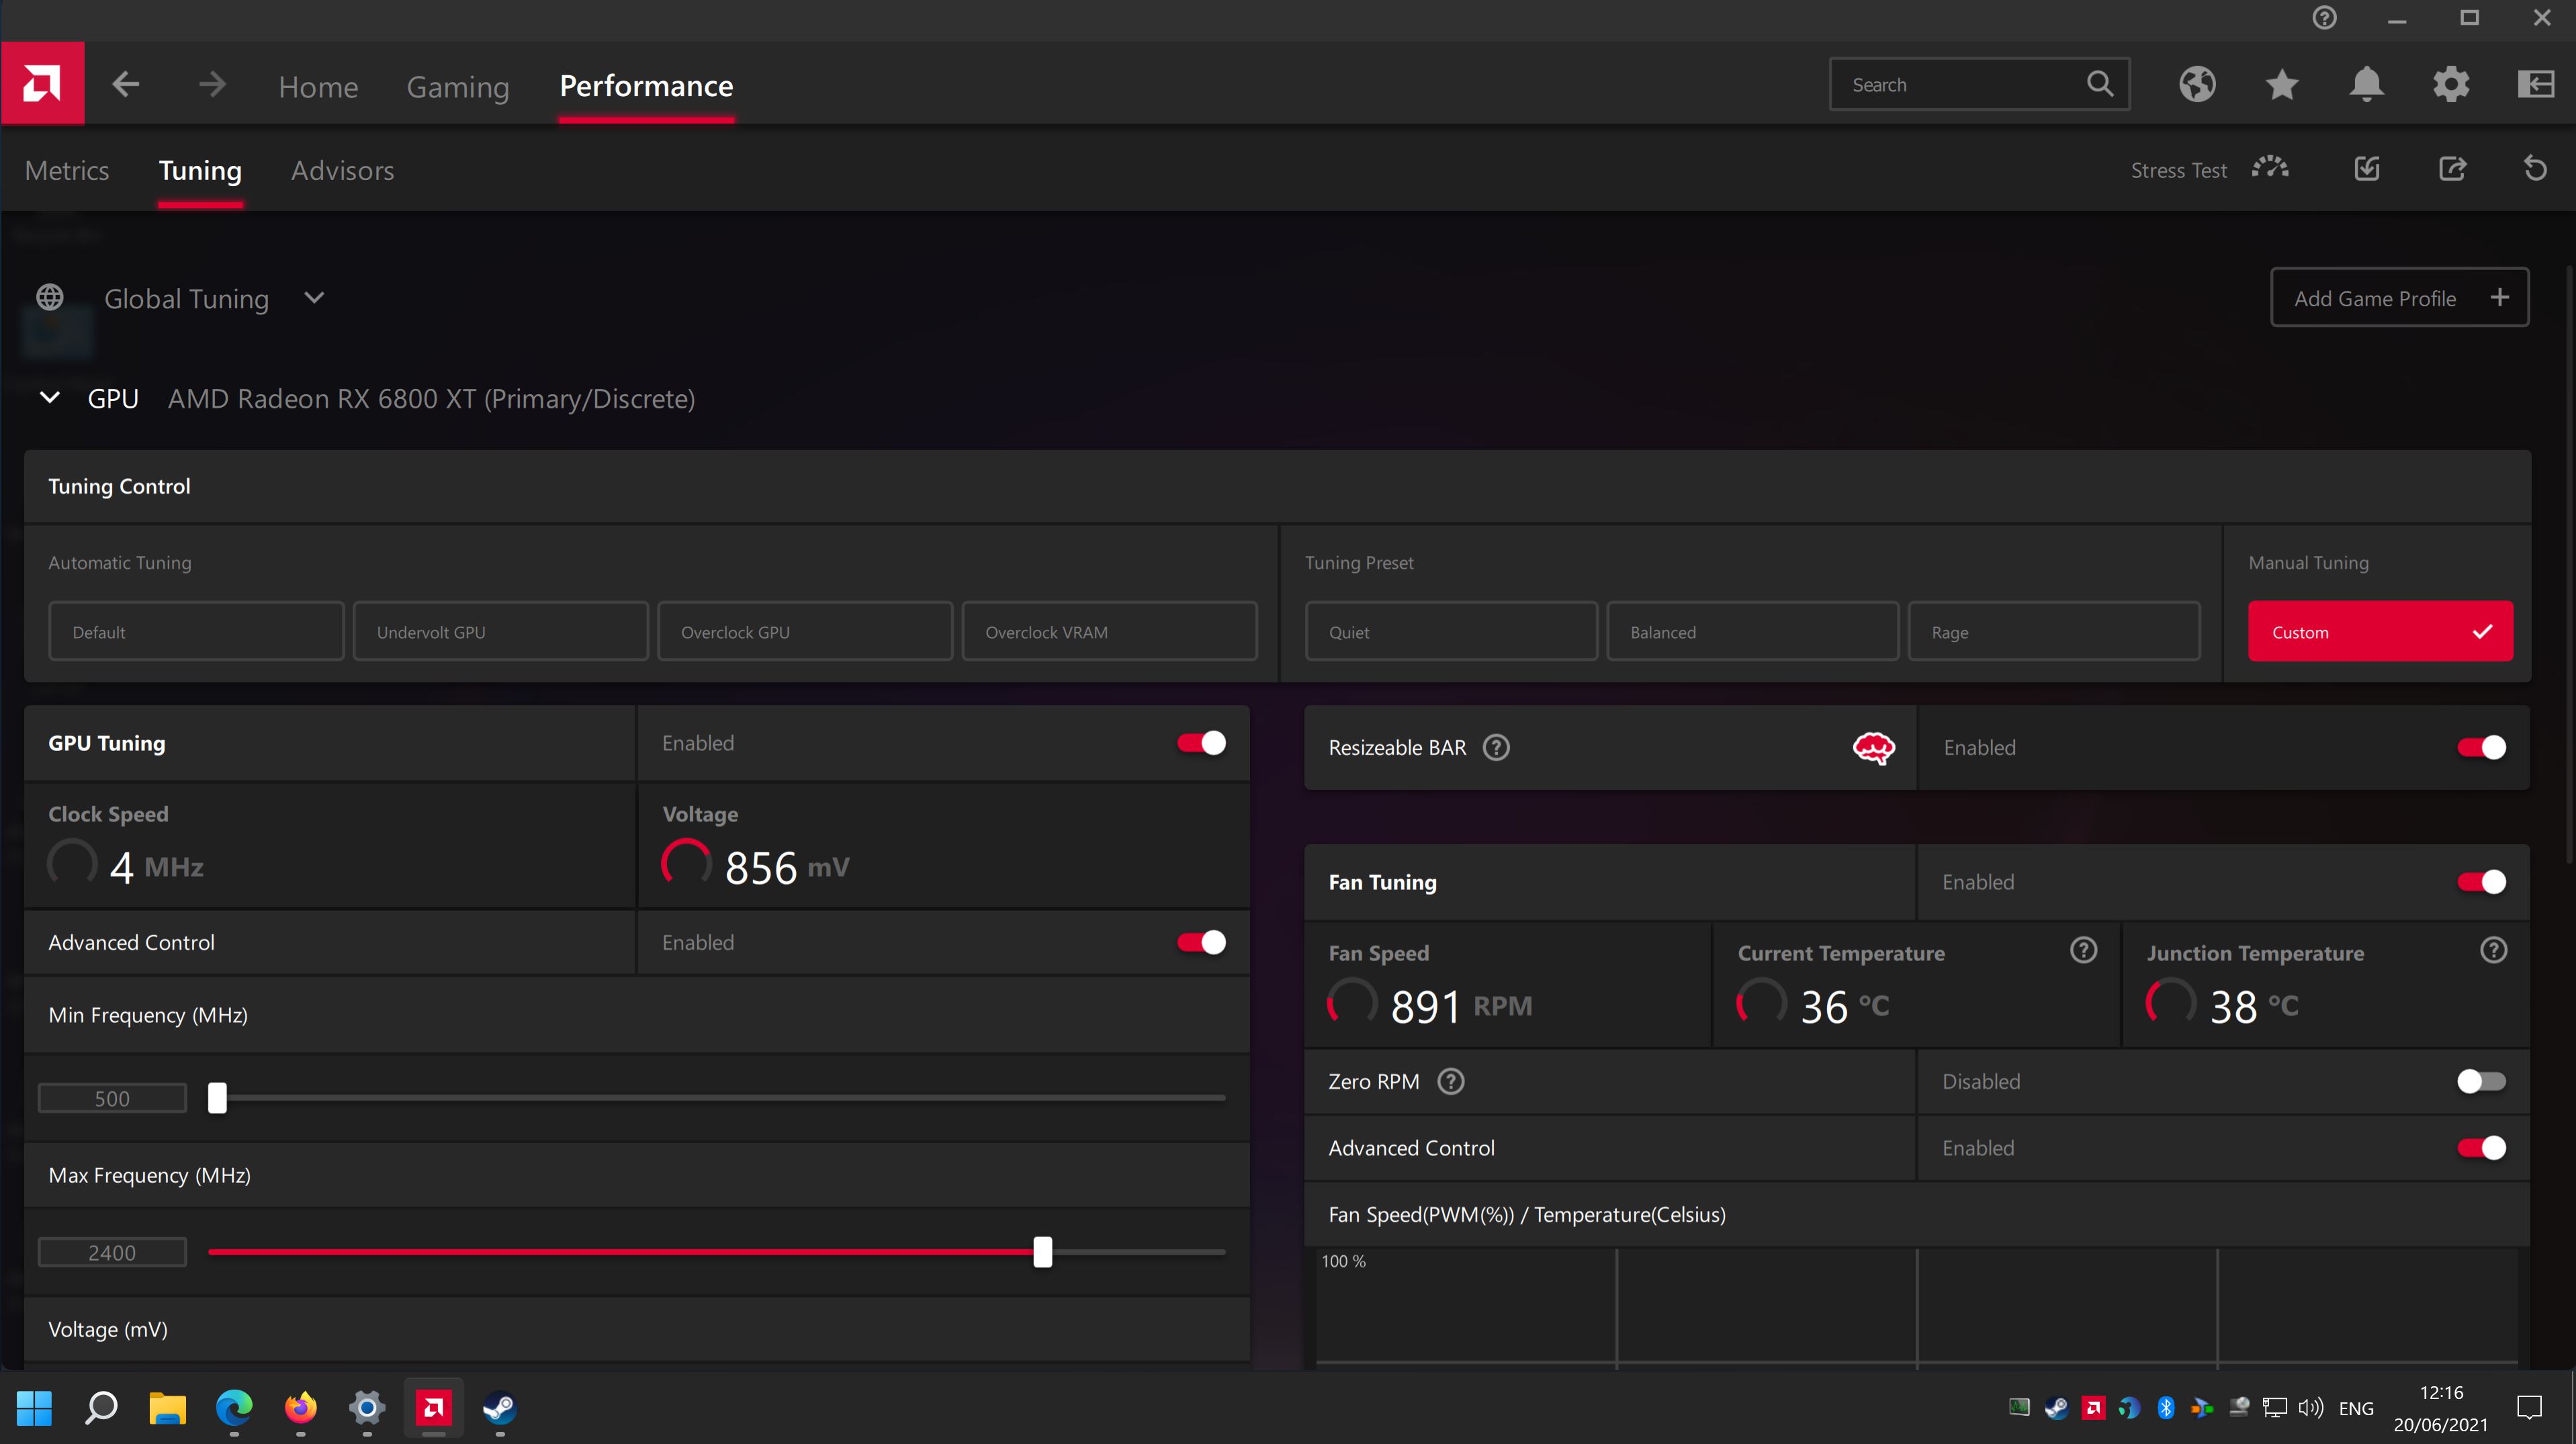Open the Global Tuning dropdown
The height and width of the screenshot is (1444, 2576).
tap(314, 298)
